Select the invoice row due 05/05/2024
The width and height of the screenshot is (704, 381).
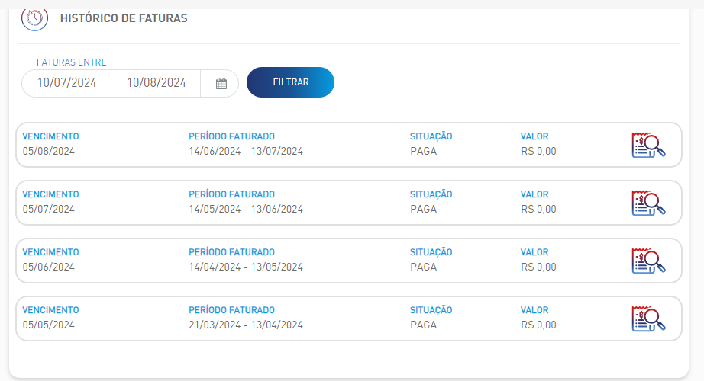[349, 319]
